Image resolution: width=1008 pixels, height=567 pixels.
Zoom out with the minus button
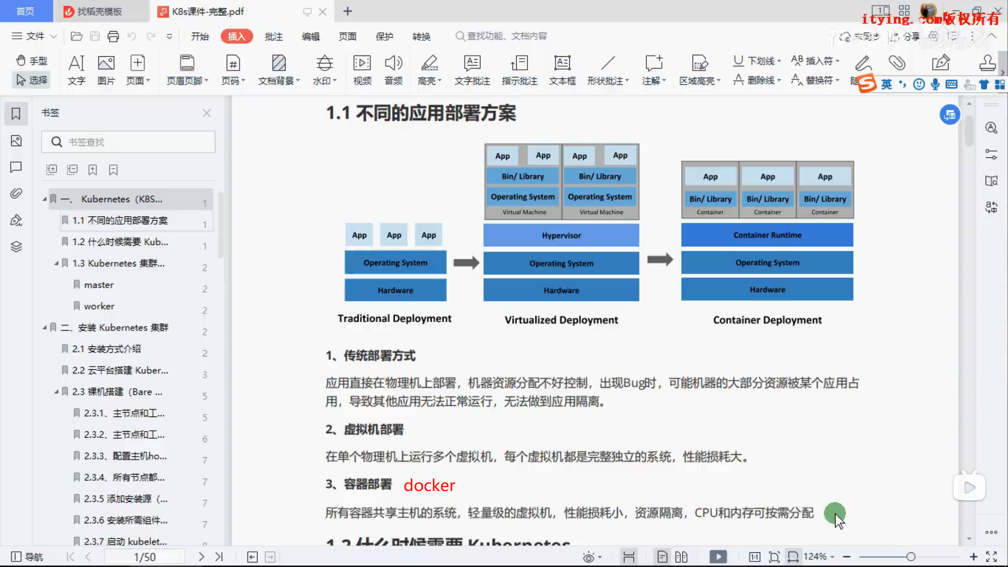(x=847, y=557)
